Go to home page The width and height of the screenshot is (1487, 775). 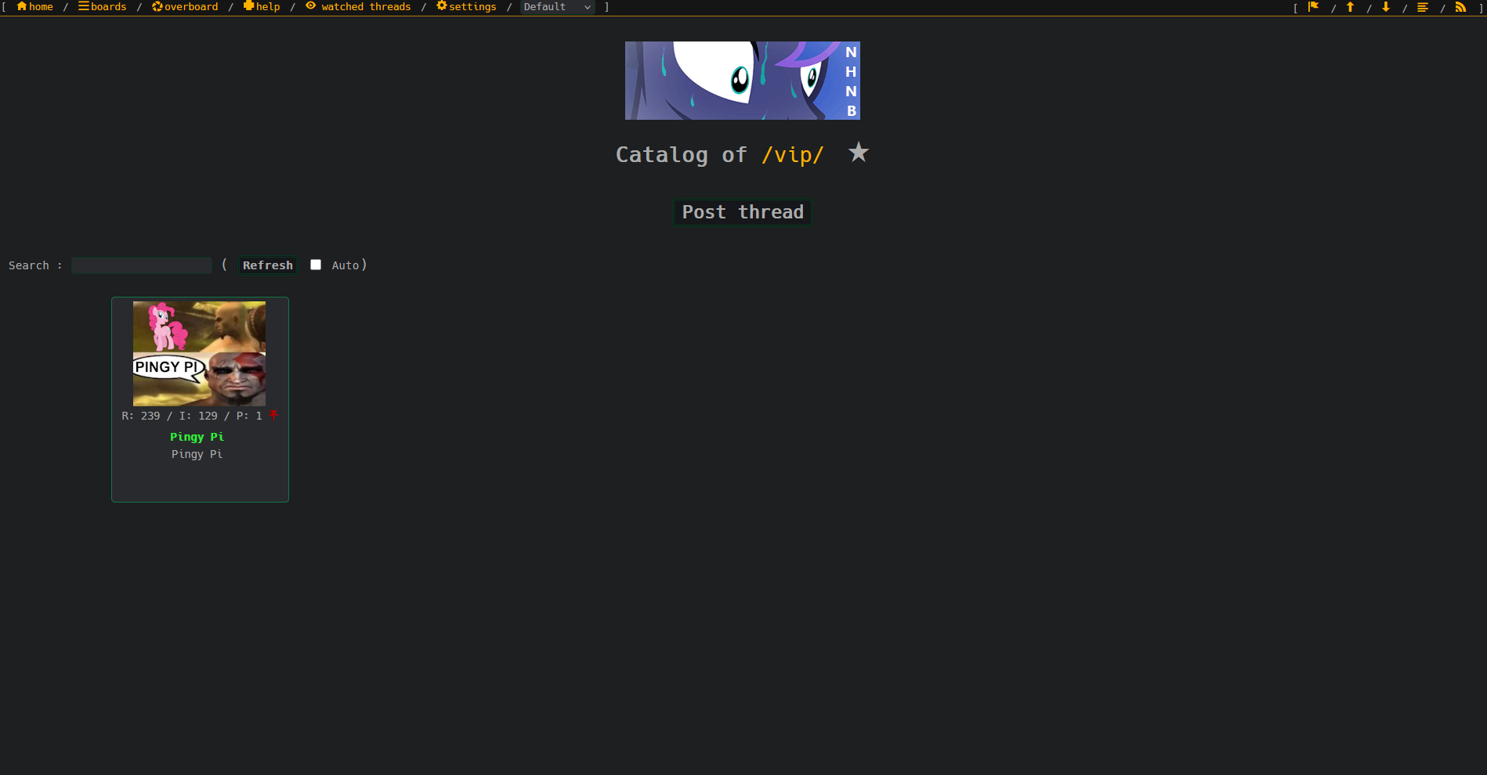[35, 7]
